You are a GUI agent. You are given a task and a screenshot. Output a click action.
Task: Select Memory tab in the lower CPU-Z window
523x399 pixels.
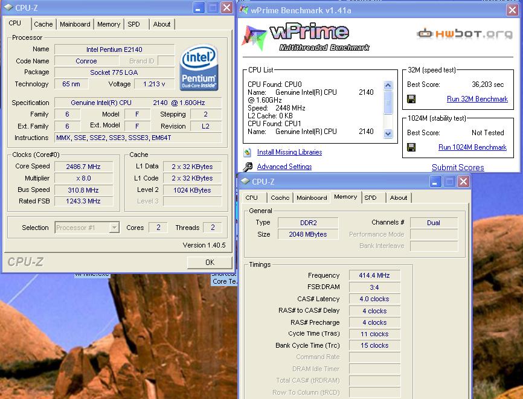point(345,197)
